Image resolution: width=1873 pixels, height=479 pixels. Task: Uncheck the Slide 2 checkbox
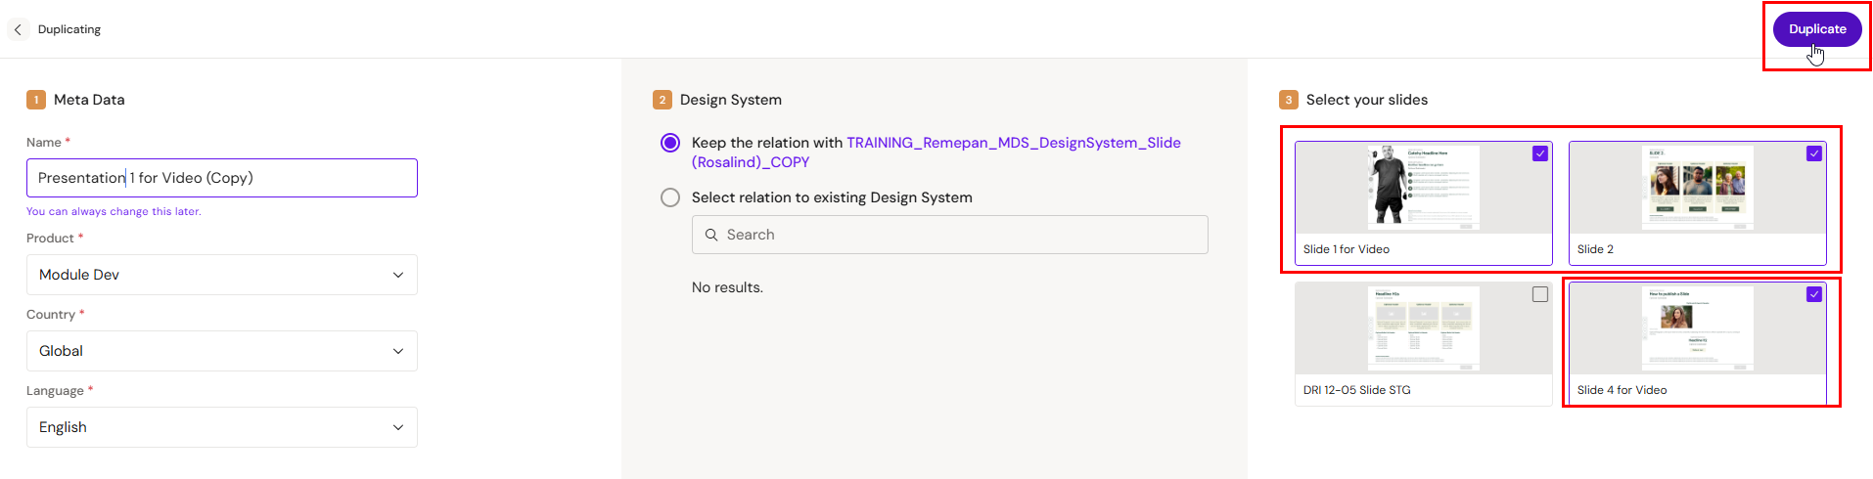tap(1814, 153)
